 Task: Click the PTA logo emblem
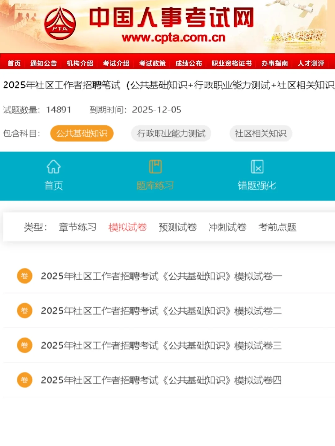click(x=60, y=23)
